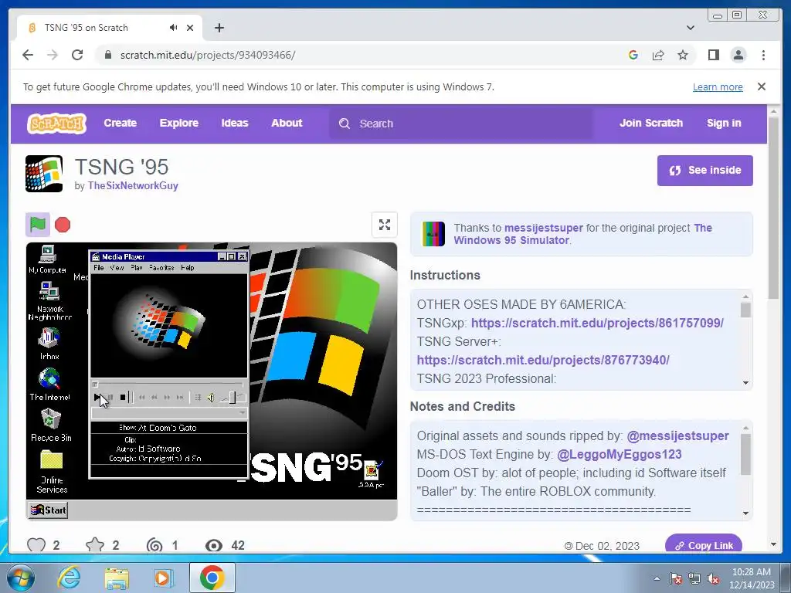Go to Explore in Scratch navigation
The image size is (791, 593).
click(179, 123)
